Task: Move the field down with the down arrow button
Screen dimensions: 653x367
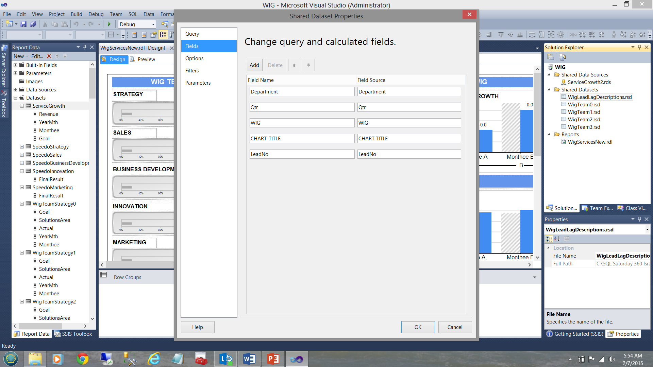Action: click(308, 65)
